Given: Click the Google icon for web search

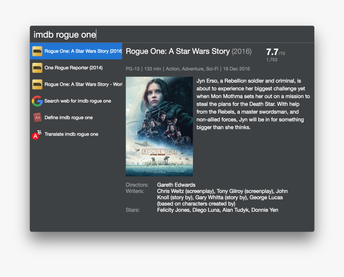Looking at the screenshot, I should click(37, 101).
